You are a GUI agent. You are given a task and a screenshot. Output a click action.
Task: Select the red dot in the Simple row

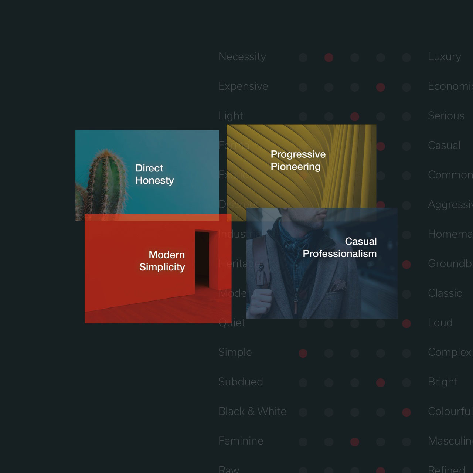click(303, 353)
